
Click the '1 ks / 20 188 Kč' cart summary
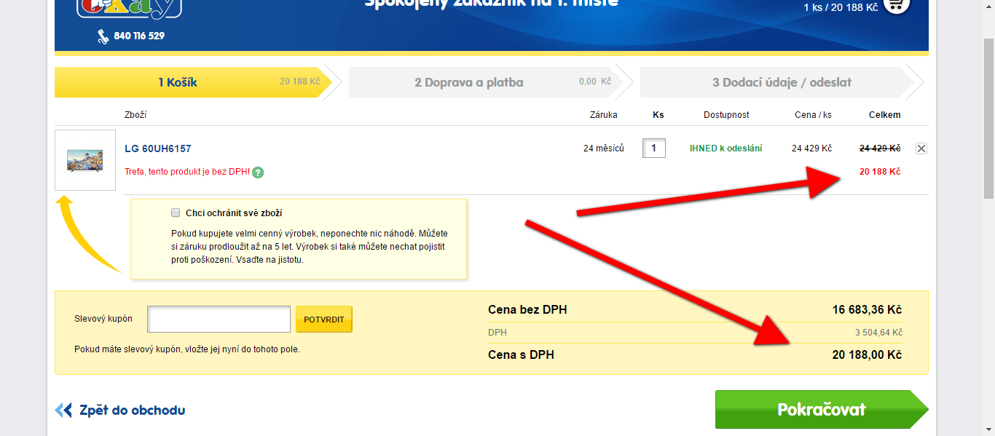coord(839,7)
